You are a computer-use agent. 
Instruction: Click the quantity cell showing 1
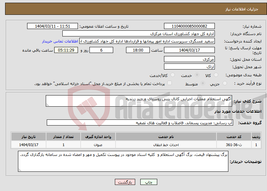pos(63,145)
